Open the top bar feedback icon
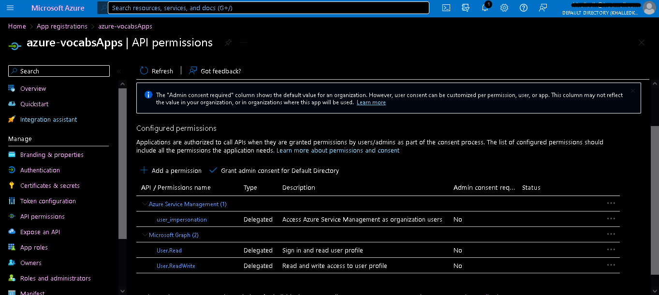 [543, 8]
